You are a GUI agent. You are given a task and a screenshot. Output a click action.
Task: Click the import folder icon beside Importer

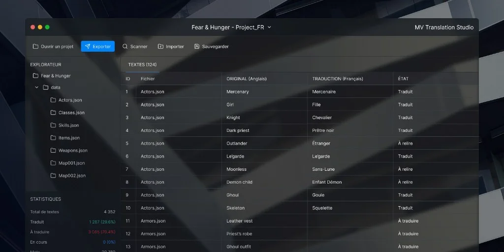(x=161, y=46)
